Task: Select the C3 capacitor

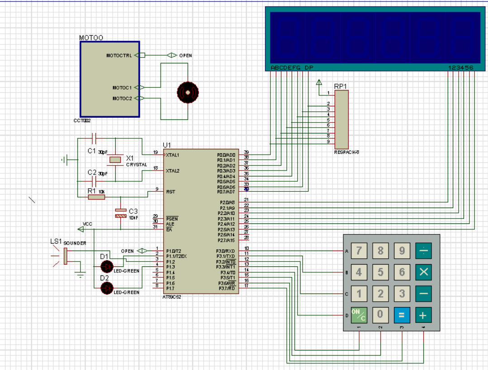Action: [120, 213]
